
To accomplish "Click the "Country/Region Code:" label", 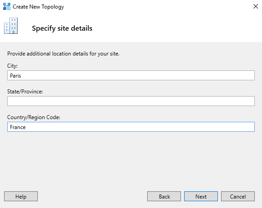I will (x=34, y=117).
